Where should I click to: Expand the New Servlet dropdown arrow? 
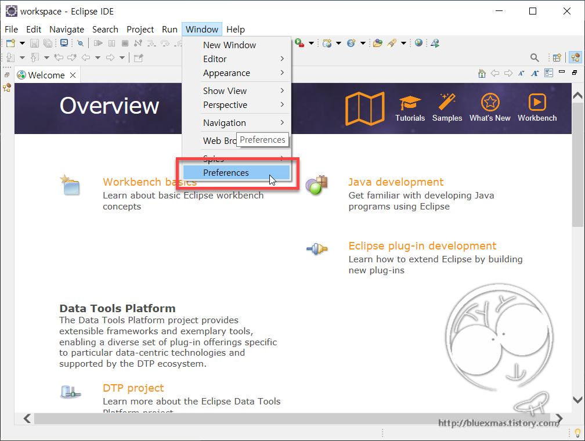click(x=363, y=44)
